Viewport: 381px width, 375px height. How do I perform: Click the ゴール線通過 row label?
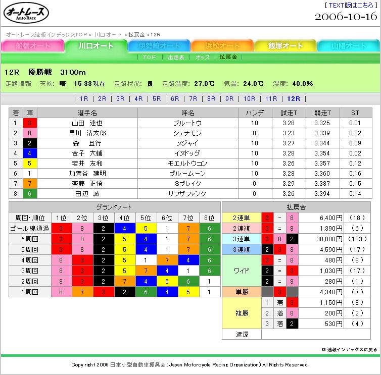pyautogui.click(x=30, y=229)
